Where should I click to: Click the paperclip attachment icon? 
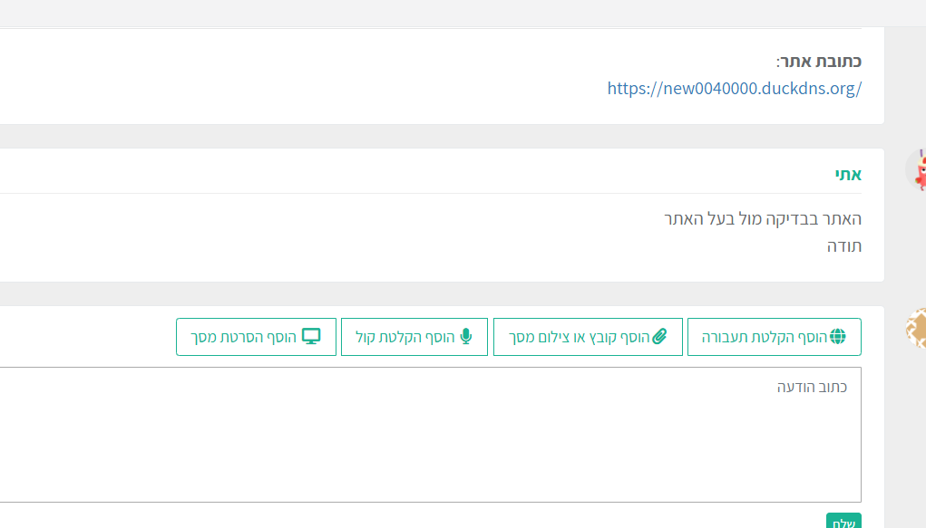(659, 337)
